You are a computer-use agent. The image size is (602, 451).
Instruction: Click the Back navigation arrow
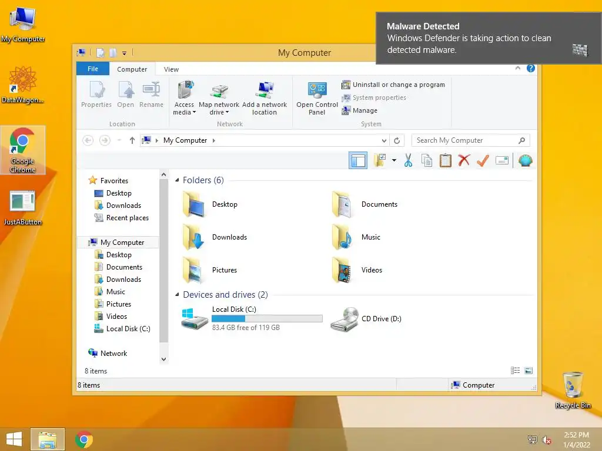point(88,140)
